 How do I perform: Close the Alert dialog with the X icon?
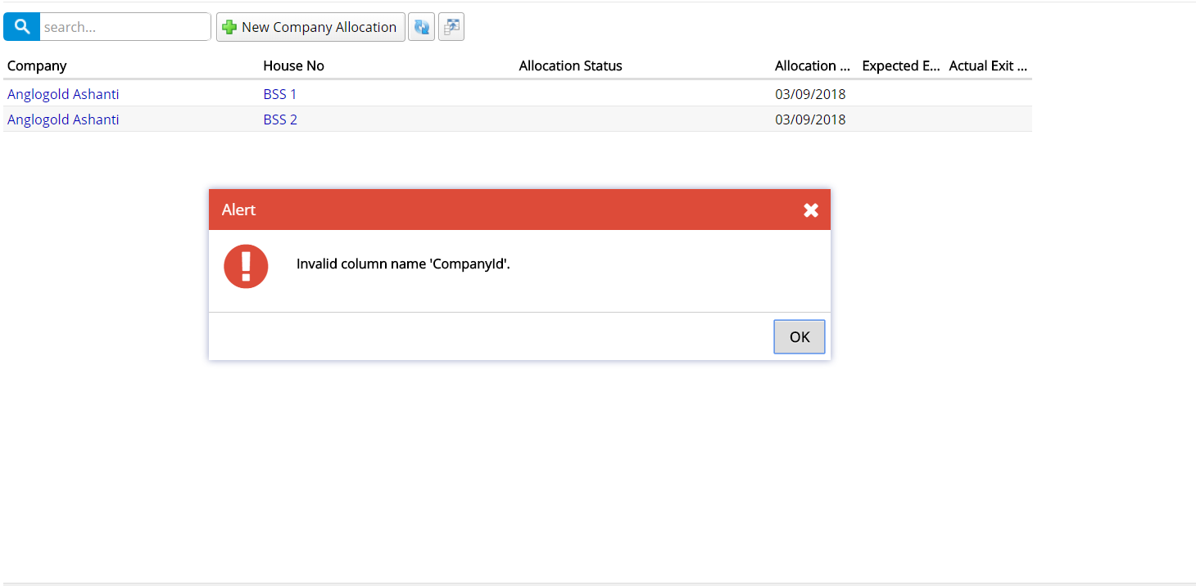(811, 210)
